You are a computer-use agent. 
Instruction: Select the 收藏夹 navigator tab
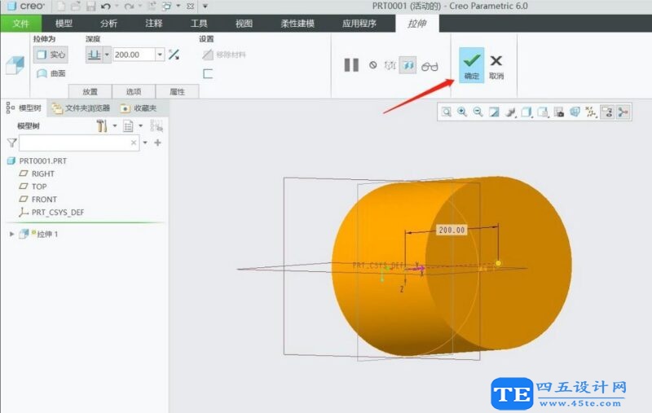139,108
